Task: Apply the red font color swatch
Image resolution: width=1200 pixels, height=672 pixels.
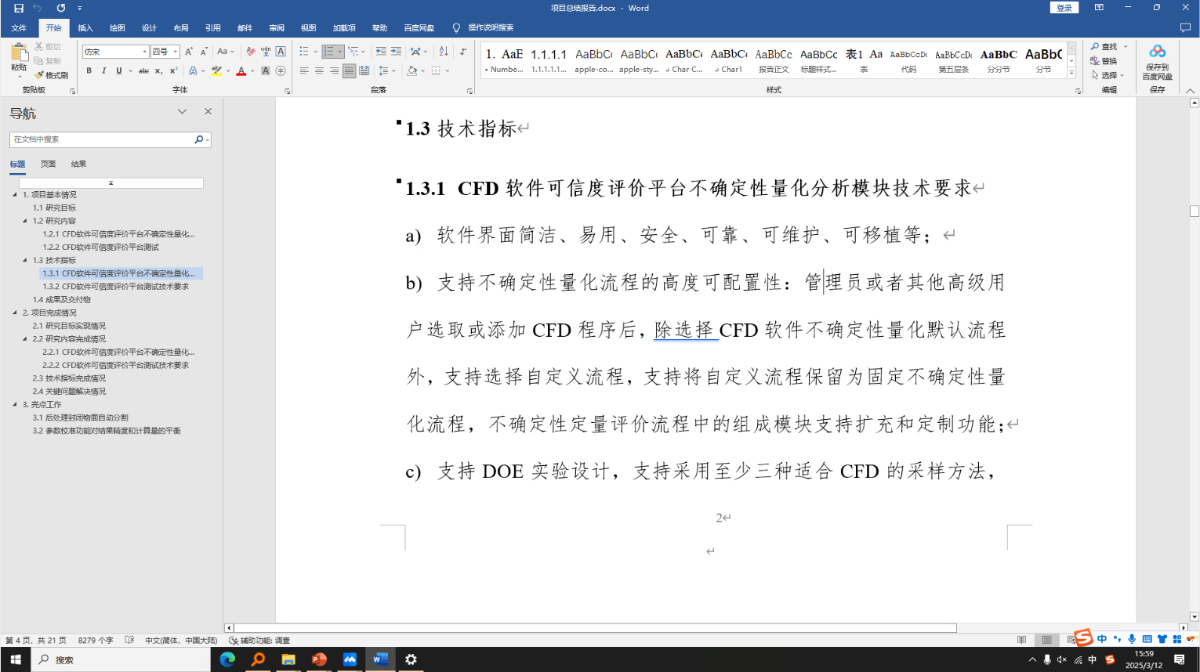Action: click(x=241, y=71)
